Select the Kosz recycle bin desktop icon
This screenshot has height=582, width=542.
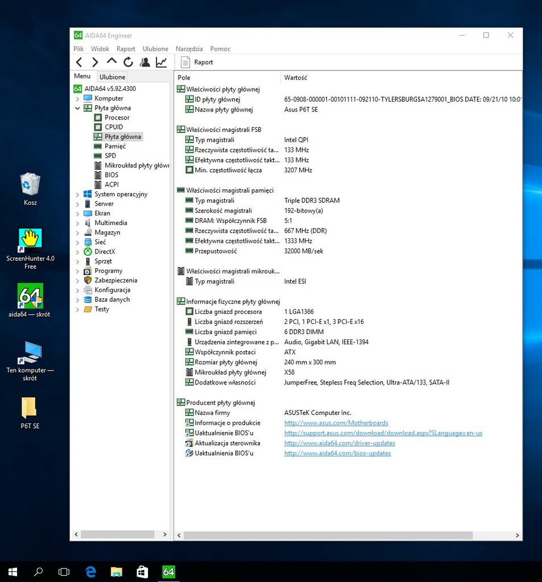(30, 189)
